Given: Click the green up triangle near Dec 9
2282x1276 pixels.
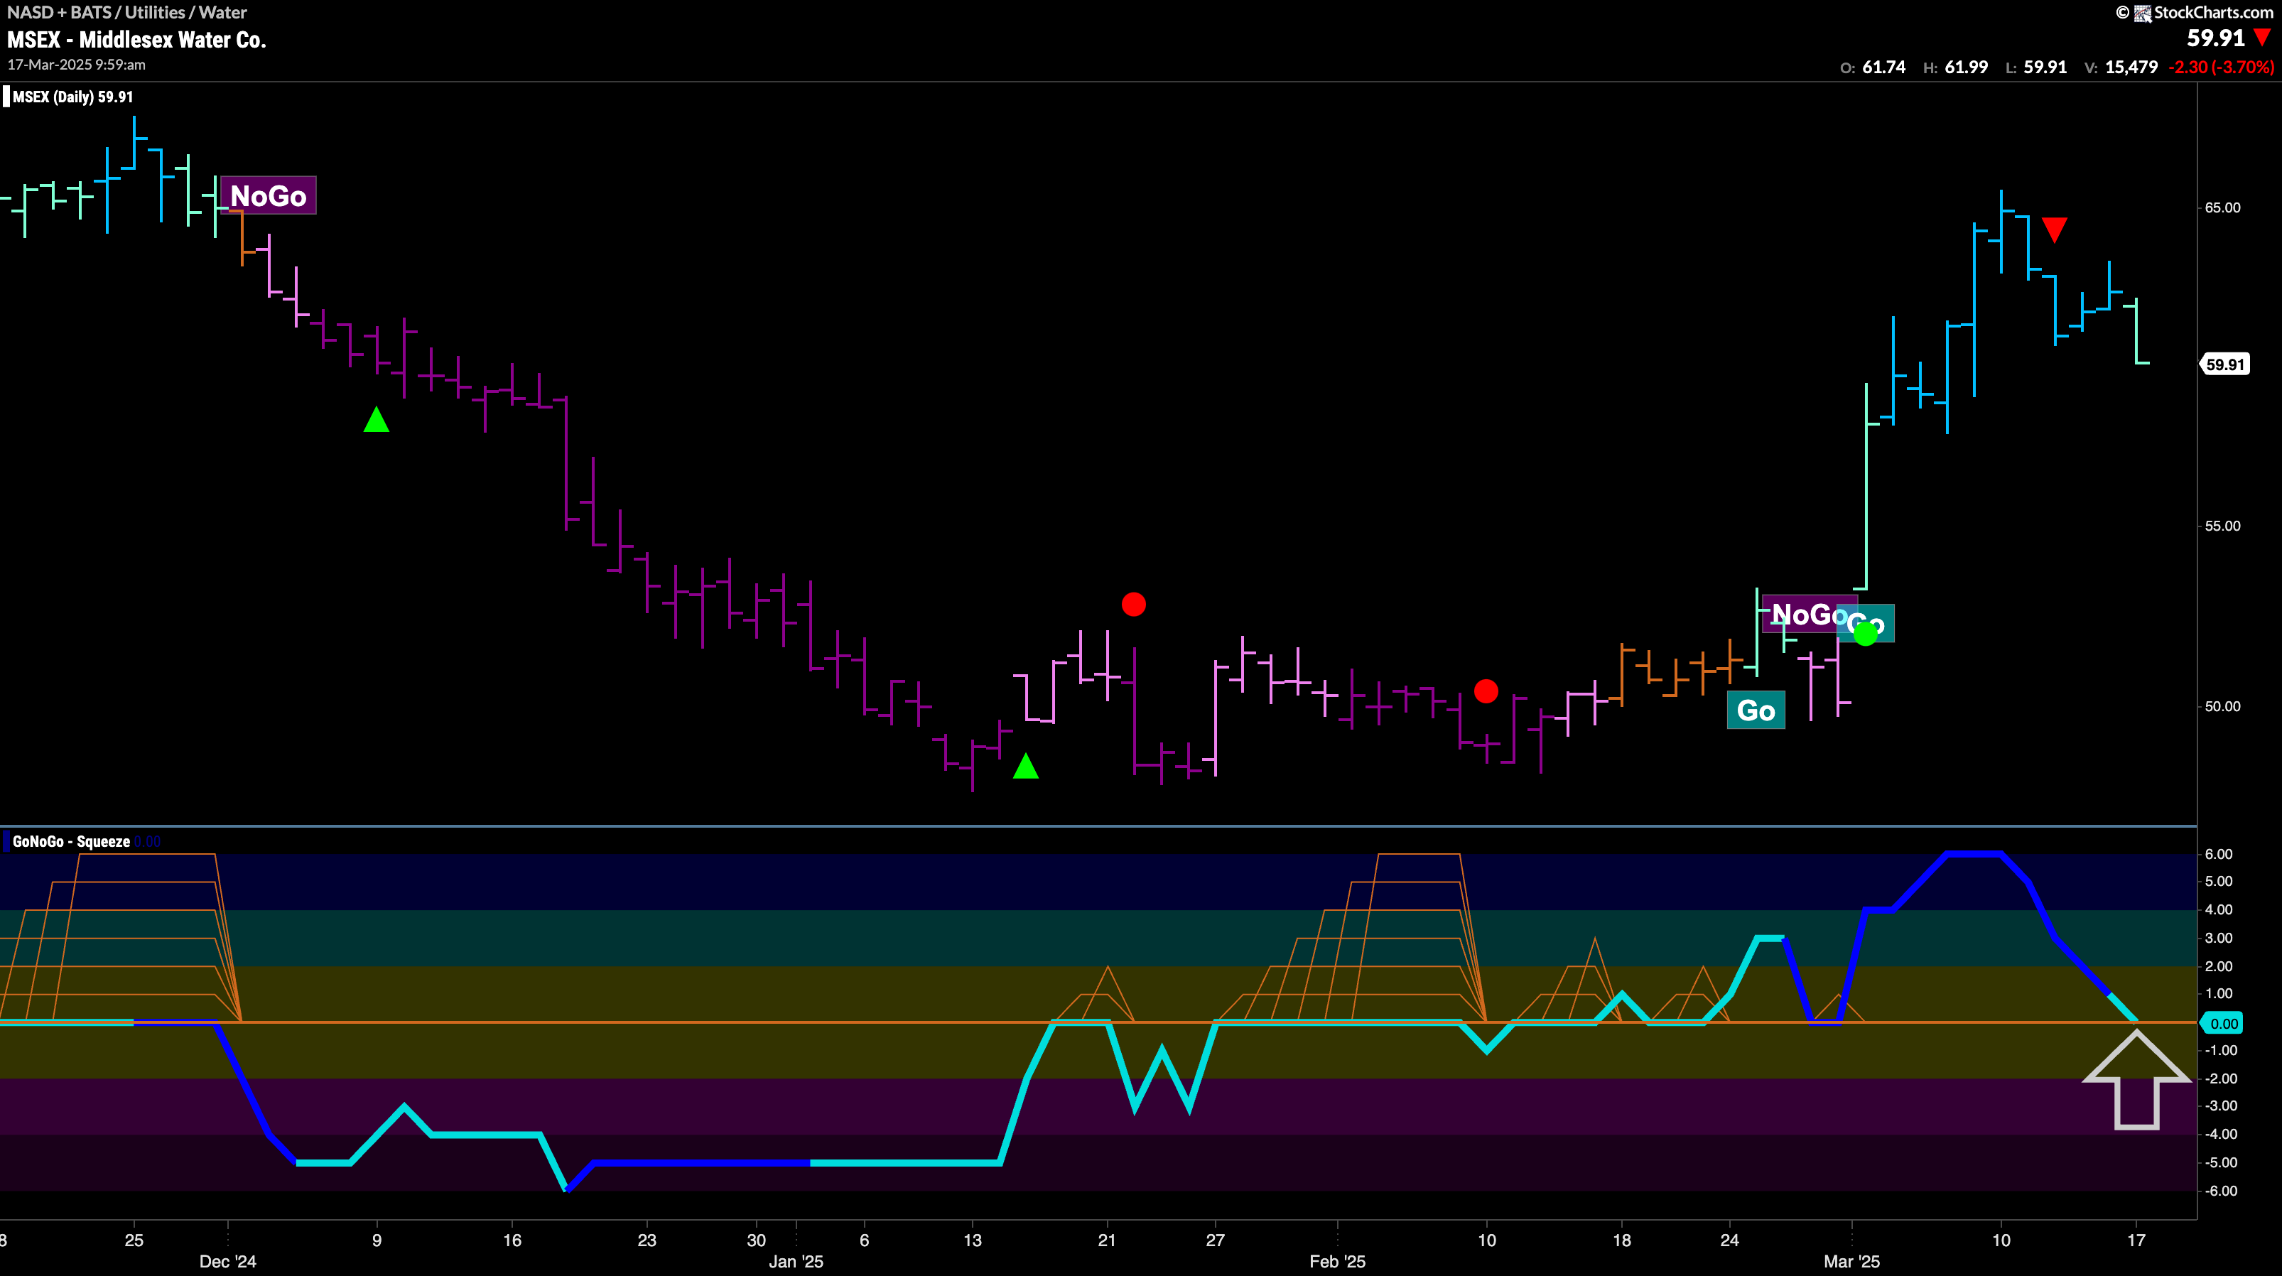Looking at the screenshot, I should 377,419.
